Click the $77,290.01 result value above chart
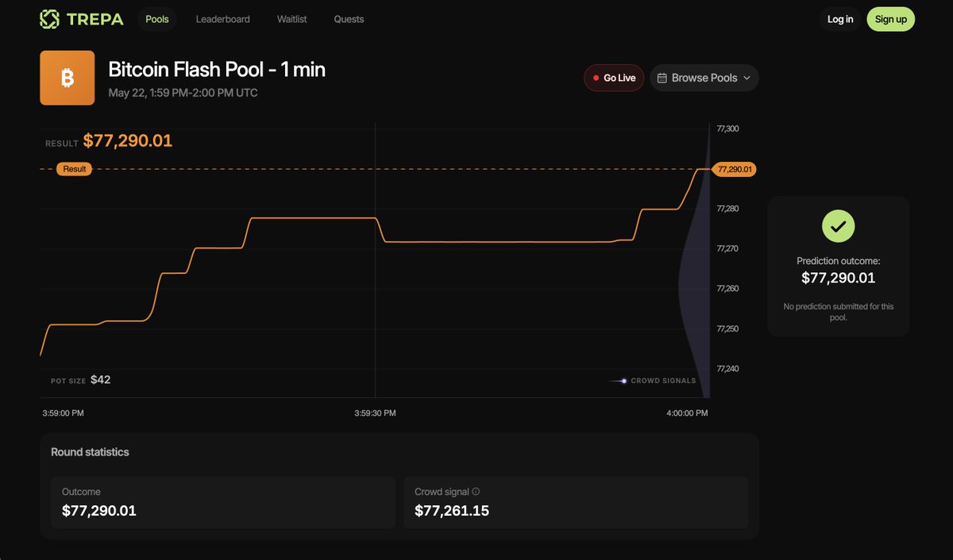 click(x=128, y=141)
